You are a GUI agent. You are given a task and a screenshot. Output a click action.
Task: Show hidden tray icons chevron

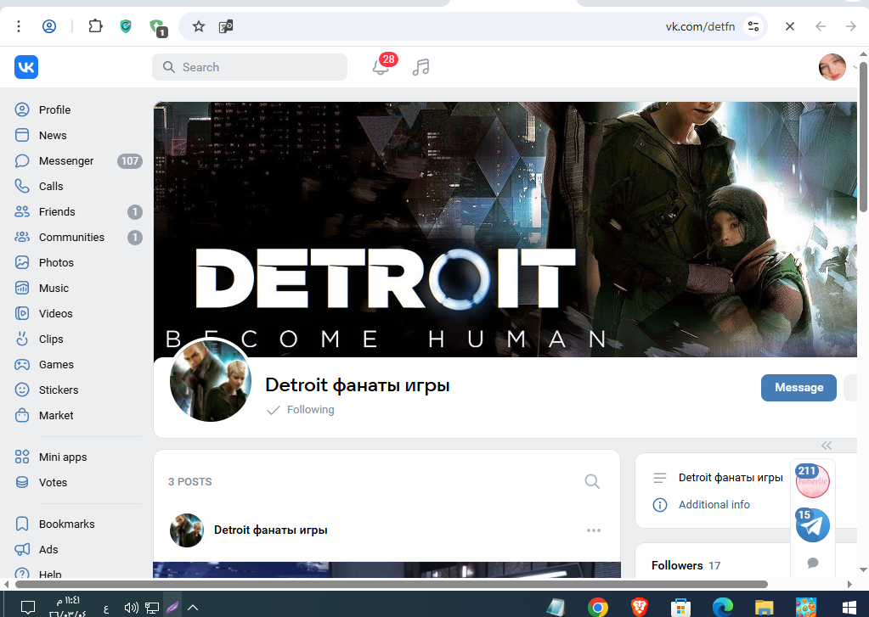pyautogui.click(x=193, y=608)
